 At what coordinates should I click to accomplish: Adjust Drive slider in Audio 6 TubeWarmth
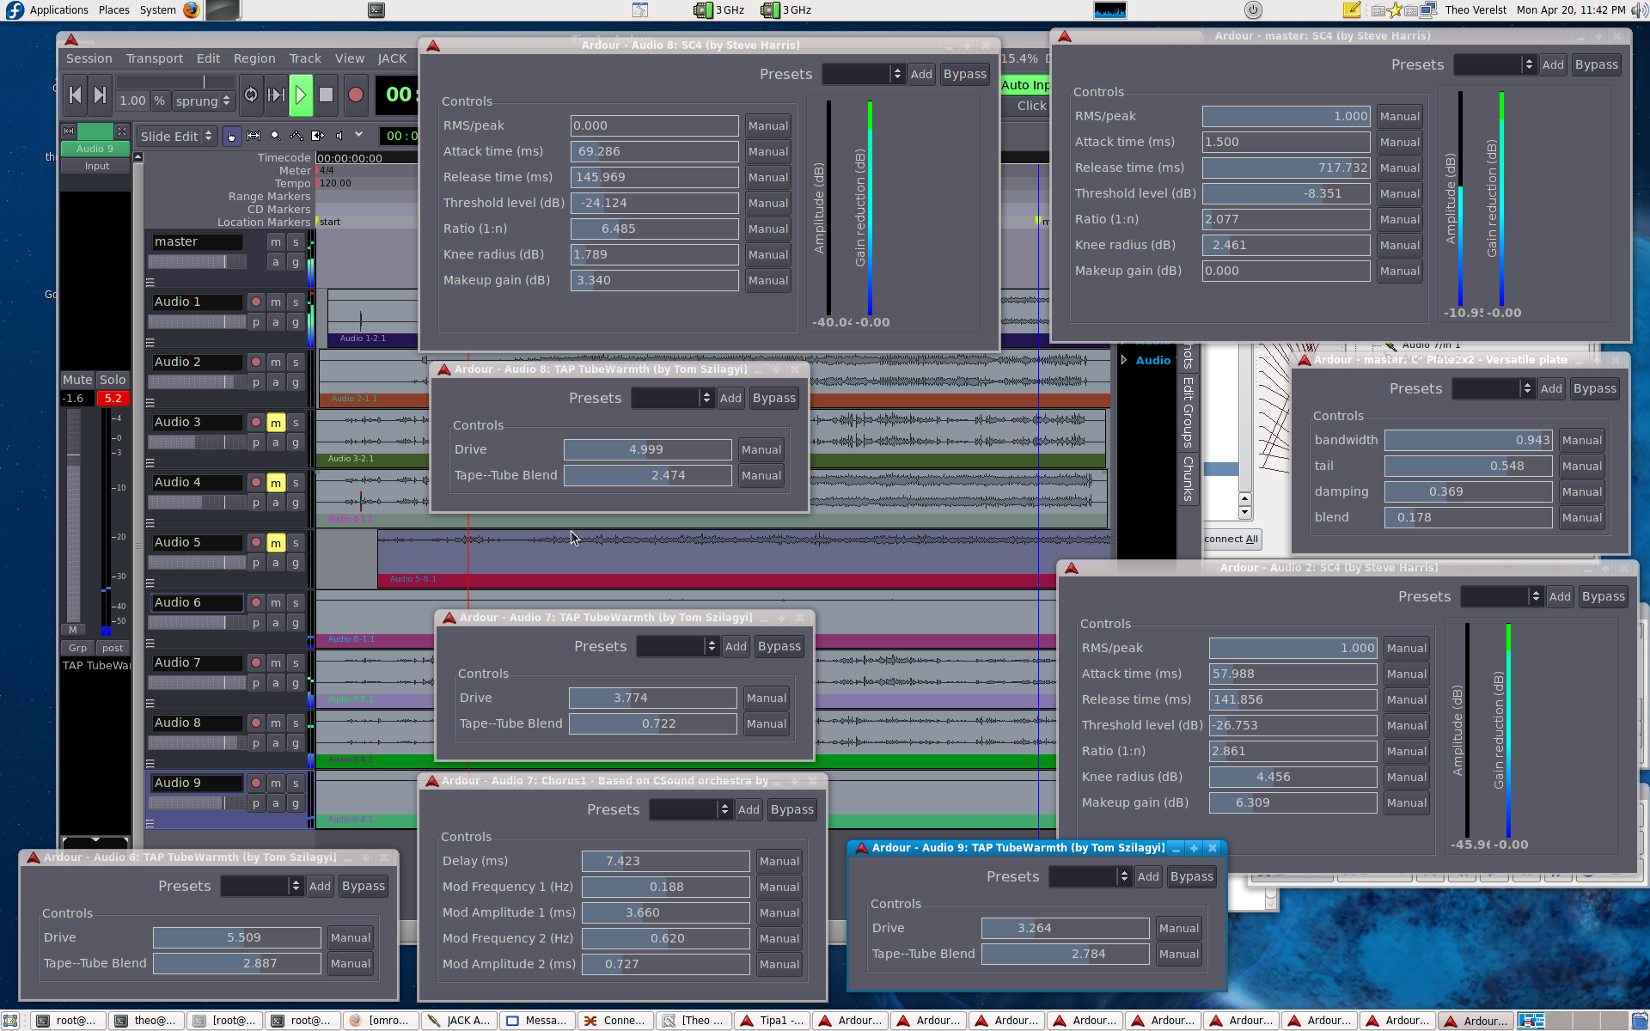tap(237, 938)
